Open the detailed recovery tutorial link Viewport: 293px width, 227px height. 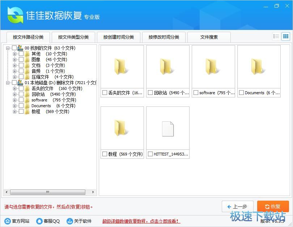141,221
